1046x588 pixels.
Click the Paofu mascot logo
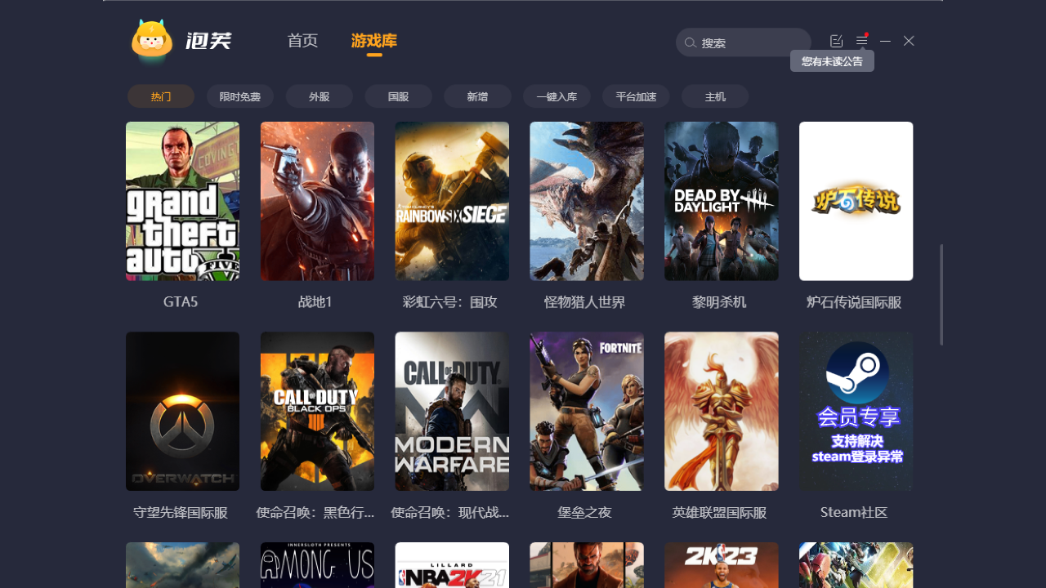pyautogui.click(x=152, y=41)
